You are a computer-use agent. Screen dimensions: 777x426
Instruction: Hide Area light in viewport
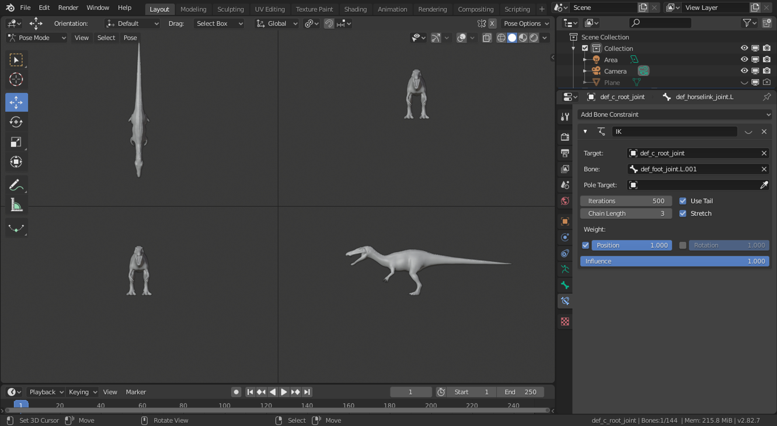(x=744, y=59)
